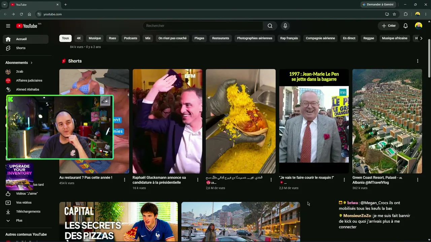Viewport: 431px width, 242px height.
Task: Open the Green Coast Resort short thumbnail
Action: 387,121
